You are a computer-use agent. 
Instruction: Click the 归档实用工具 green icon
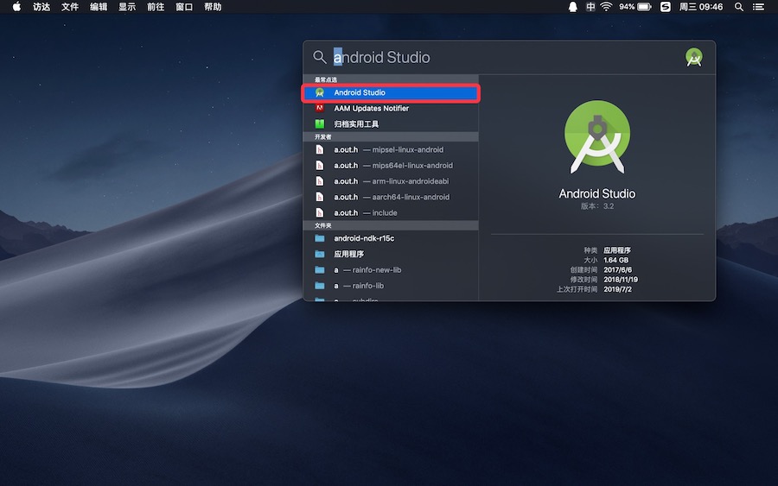tap(320, 123)
